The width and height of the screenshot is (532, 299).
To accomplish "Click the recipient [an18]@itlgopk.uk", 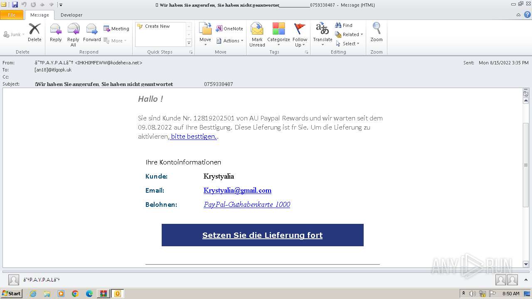I will pos(53,70).
